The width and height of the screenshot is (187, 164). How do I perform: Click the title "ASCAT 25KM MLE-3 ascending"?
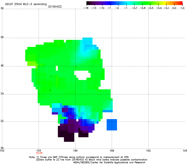(x=26, y=4)
